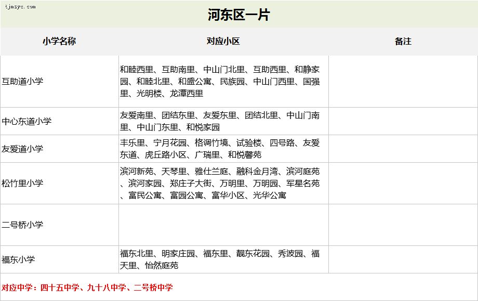
Task: Click the red 对应中学 footer text
Action: [x=87, y=287]
